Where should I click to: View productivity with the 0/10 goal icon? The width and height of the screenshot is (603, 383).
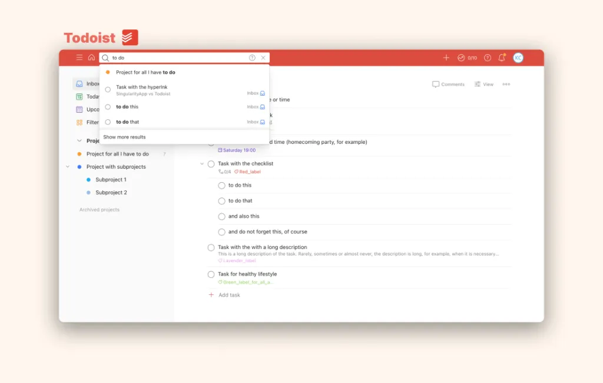467,58
